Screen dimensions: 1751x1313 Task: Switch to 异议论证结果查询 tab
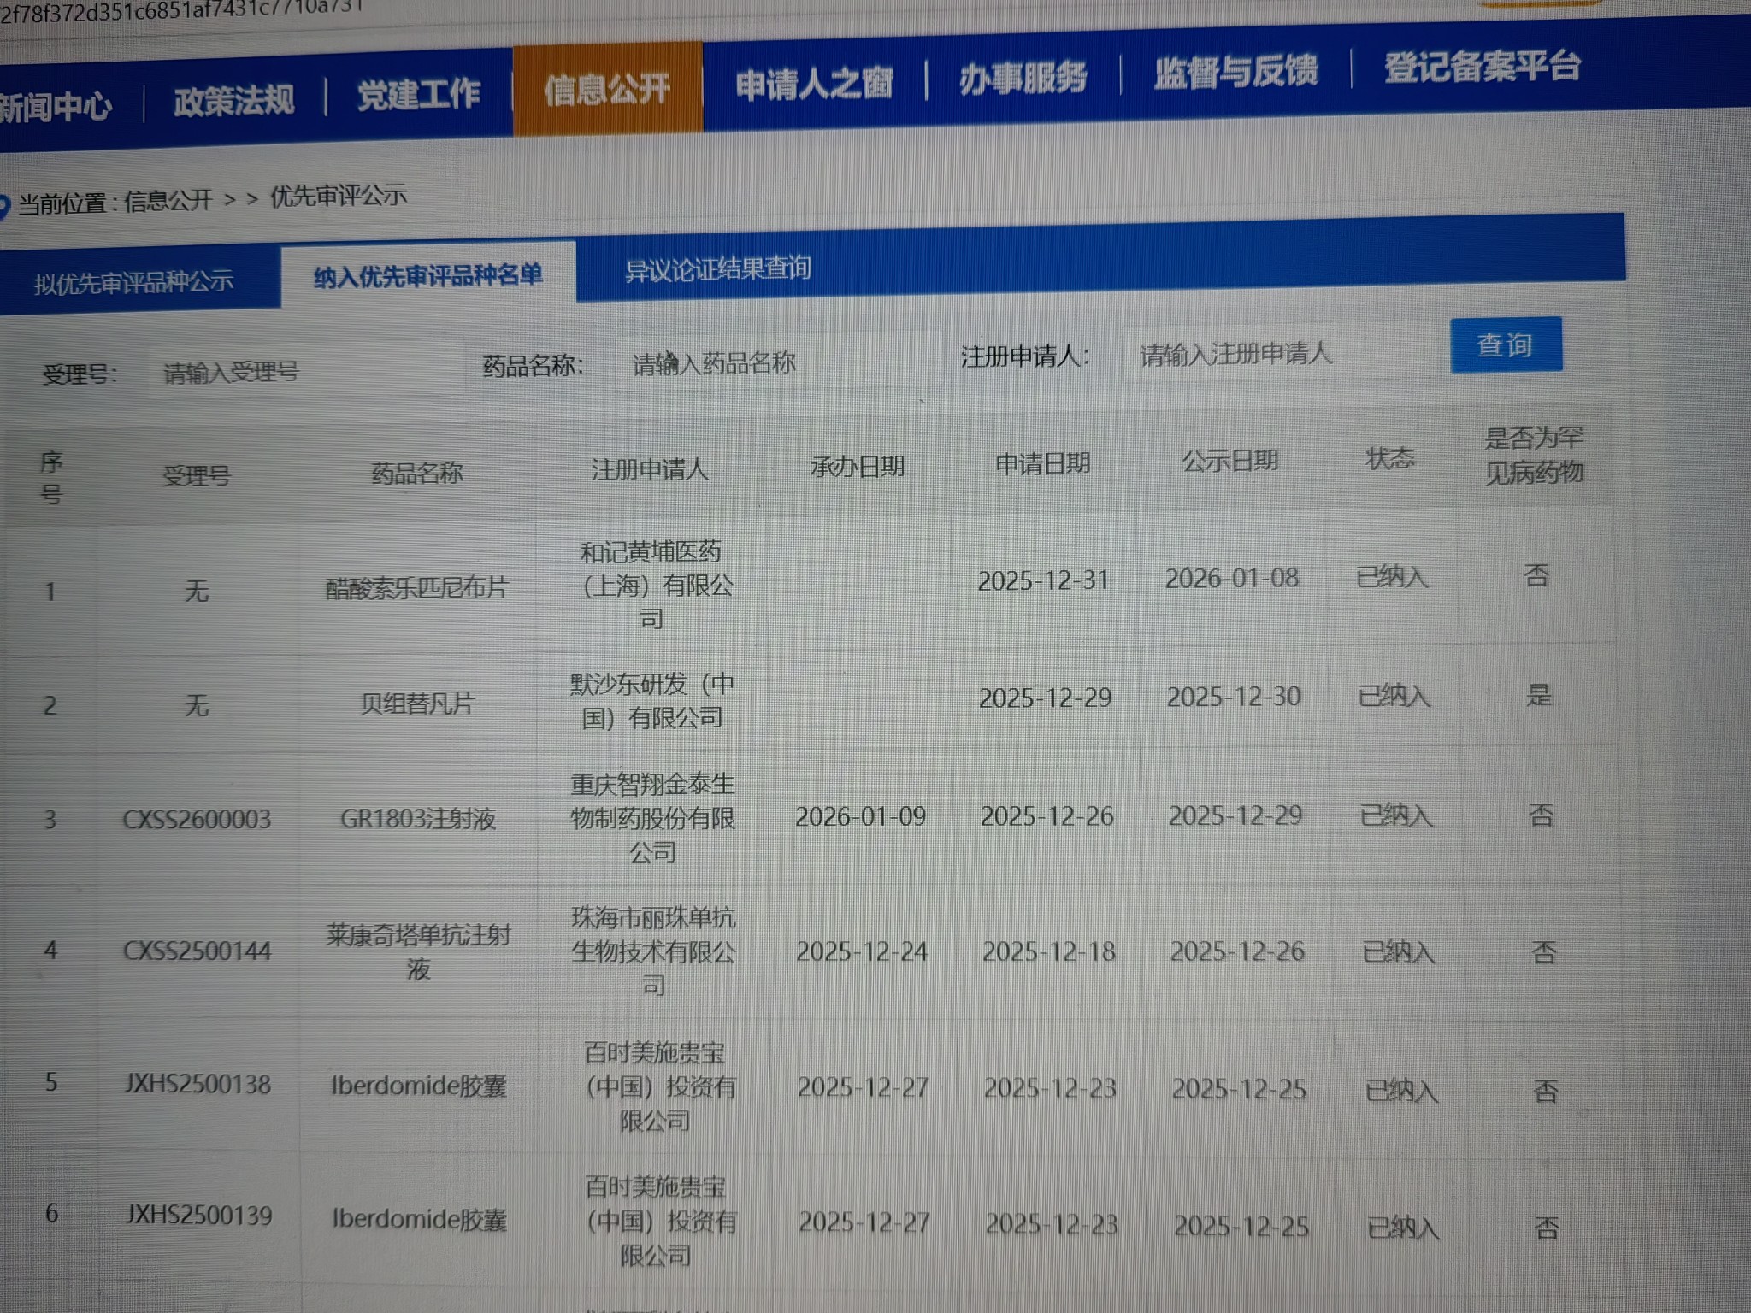coord(717,268)
